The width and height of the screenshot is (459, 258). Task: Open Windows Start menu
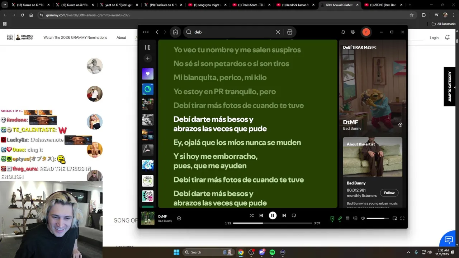tap(176, 252)
